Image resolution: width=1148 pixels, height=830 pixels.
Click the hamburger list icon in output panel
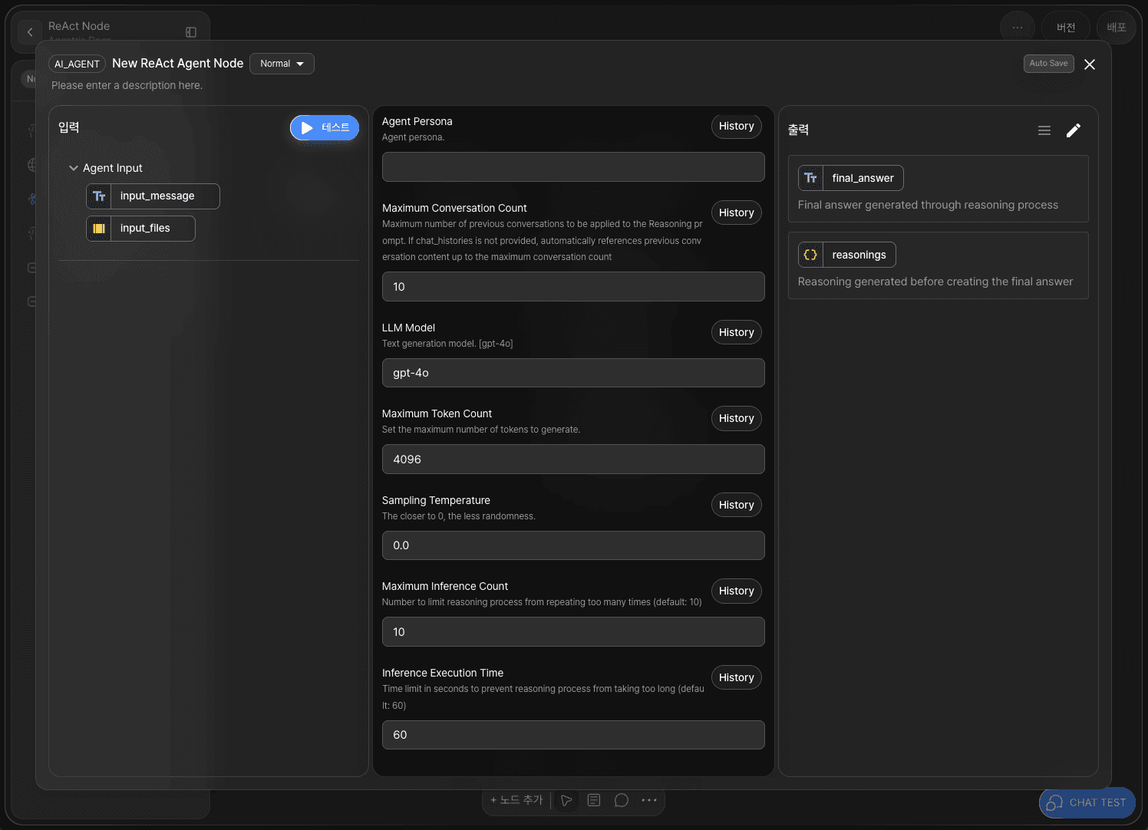[x=1044, y=130]
